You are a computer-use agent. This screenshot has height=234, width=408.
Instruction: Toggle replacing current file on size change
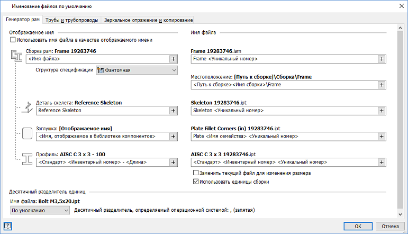coord(196,173)
